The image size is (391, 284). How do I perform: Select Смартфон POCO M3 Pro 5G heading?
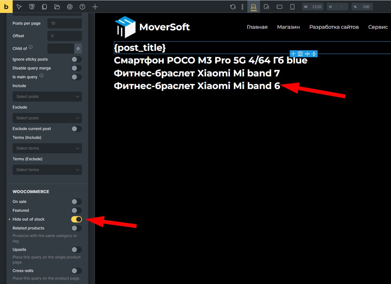click(x=211, y=60)
